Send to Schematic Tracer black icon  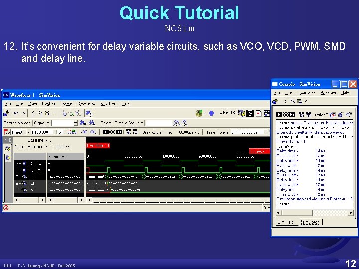250,113
